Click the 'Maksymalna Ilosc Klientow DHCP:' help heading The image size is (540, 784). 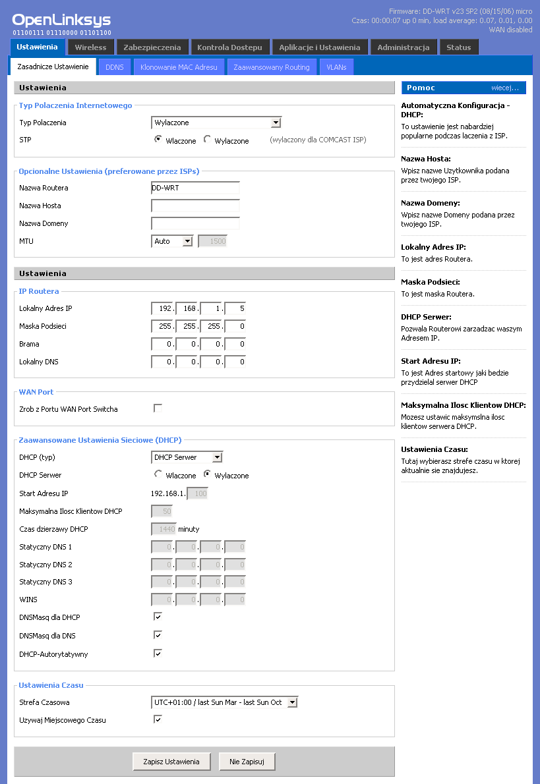click(464, 405)
